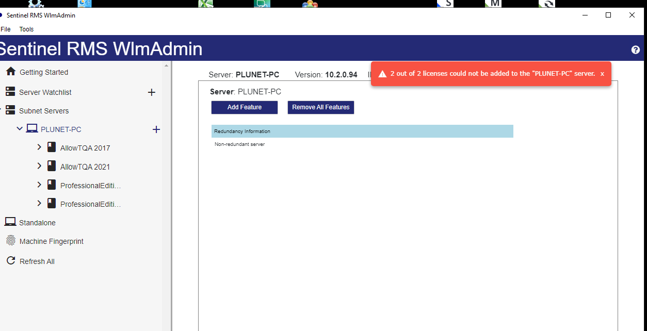
Task: Select the Standalone computer icon
Action: [x=10, y=222]
